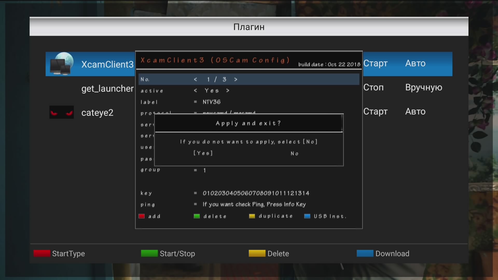Viewport: 498px width, 280px height.
Task: Click the add label in config window
Action: coord(154,216)
